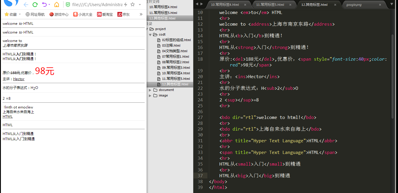The image size is (398, 193).
Task: Open the address bar dropdown arrow
Action: (x=140, y=5)
